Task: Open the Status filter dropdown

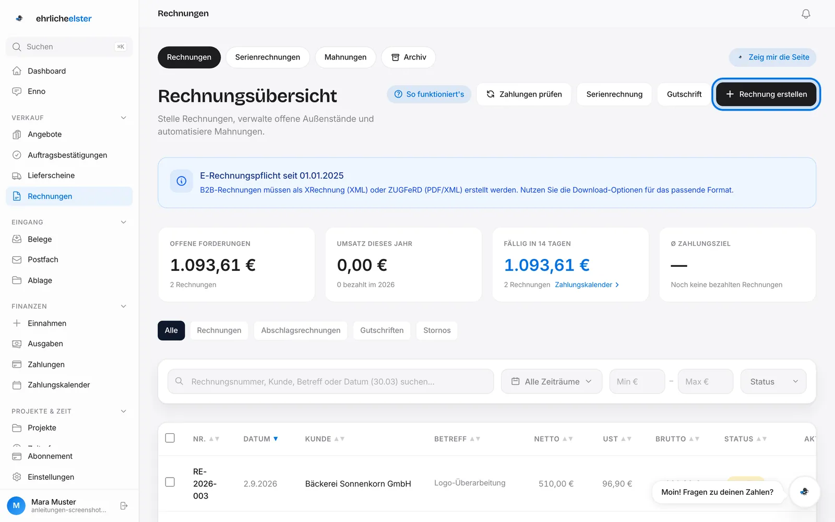Action: click(x=773, y=382)
